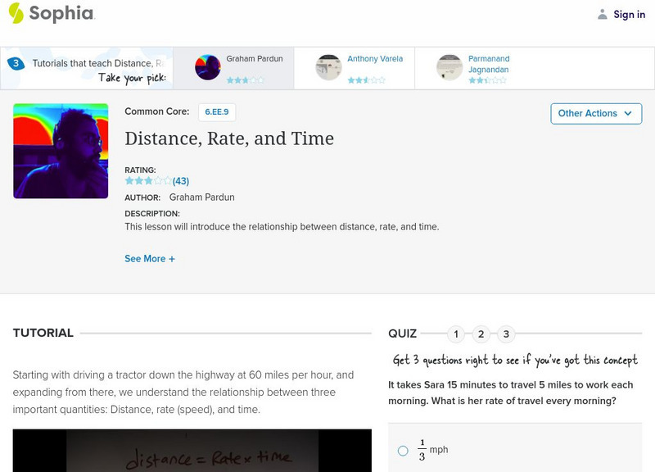Click the QUIZ section heading
This screenshot has width=655, height=472.
402,334
